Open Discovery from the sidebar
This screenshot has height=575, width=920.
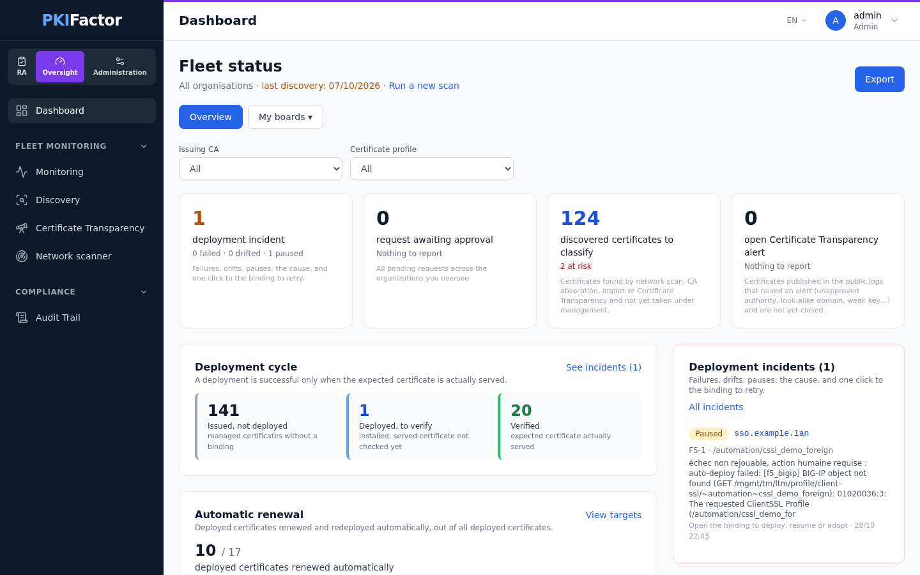[x=82, y=200]
